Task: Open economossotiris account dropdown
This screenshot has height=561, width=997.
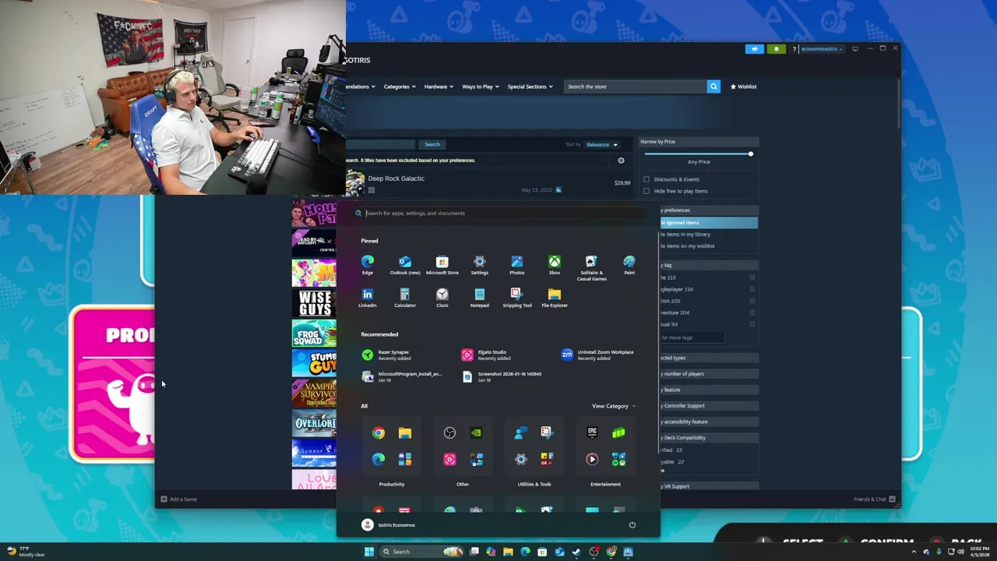Action: (821, 49)
